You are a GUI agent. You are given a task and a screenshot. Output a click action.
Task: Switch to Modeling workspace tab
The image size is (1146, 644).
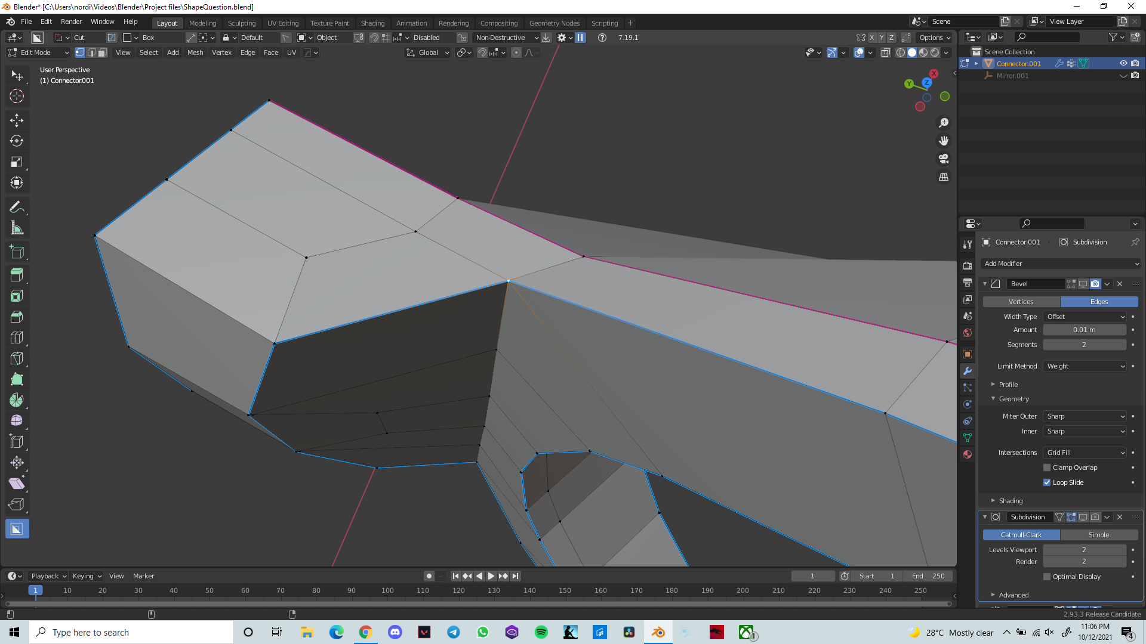[202, 23]
